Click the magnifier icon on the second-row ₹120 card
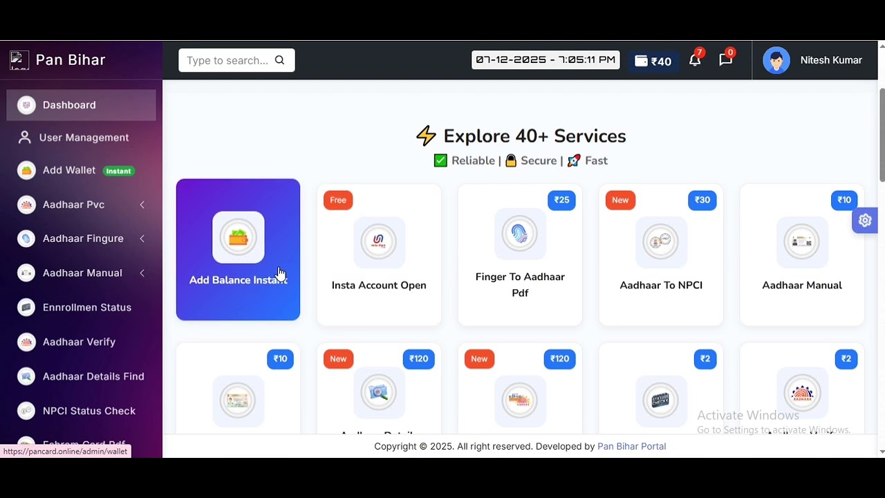Screen dimensions: 885x498 379,393
